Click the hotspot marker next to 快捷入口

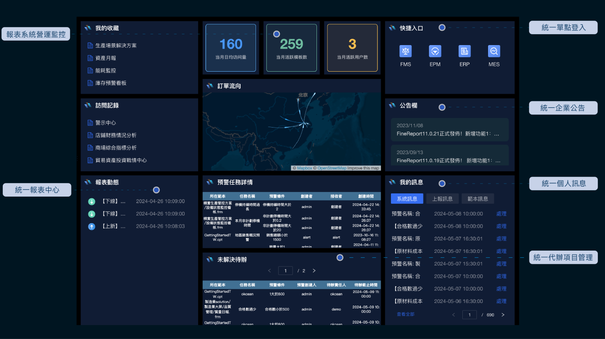pyautogui.click(x=442, y=27)
